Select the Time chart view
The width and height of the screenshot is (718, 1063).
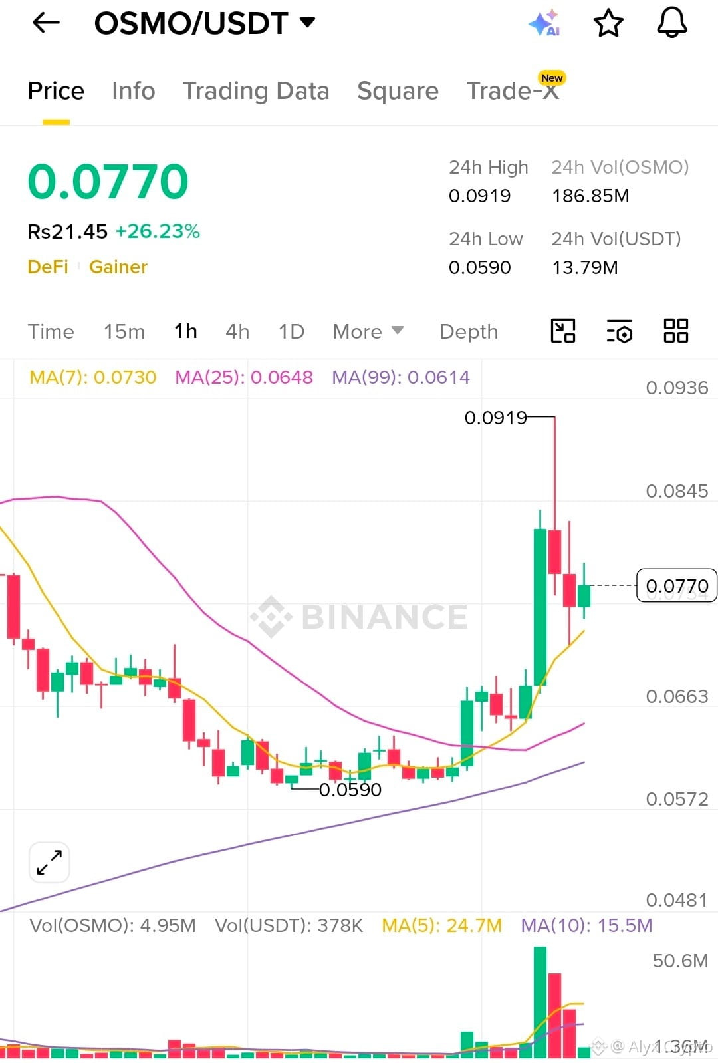(x=51, y=331)
